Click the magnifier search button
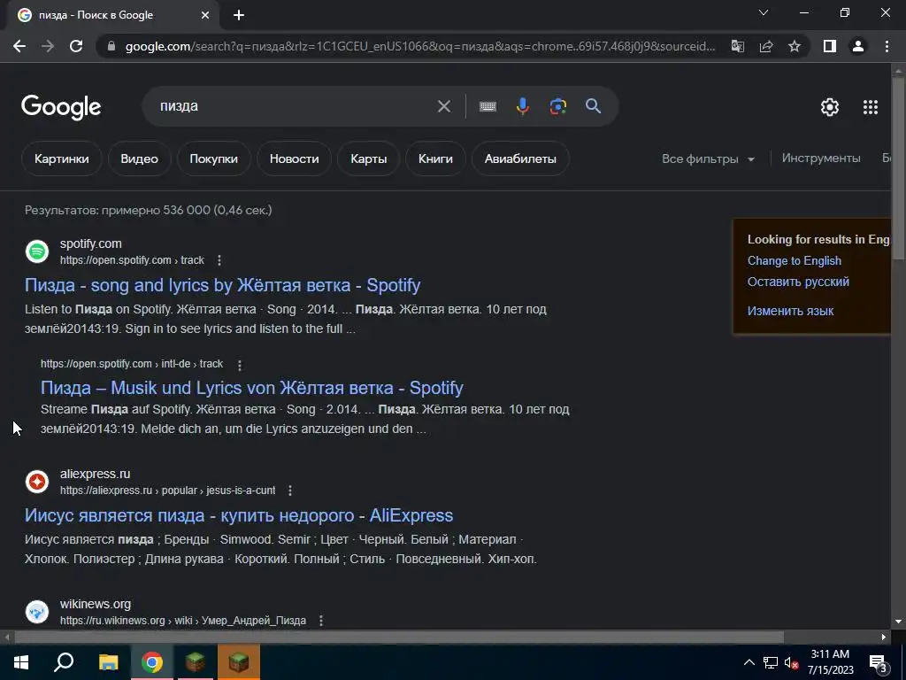Screen dimensions: 906x680 tap(594, 106)
